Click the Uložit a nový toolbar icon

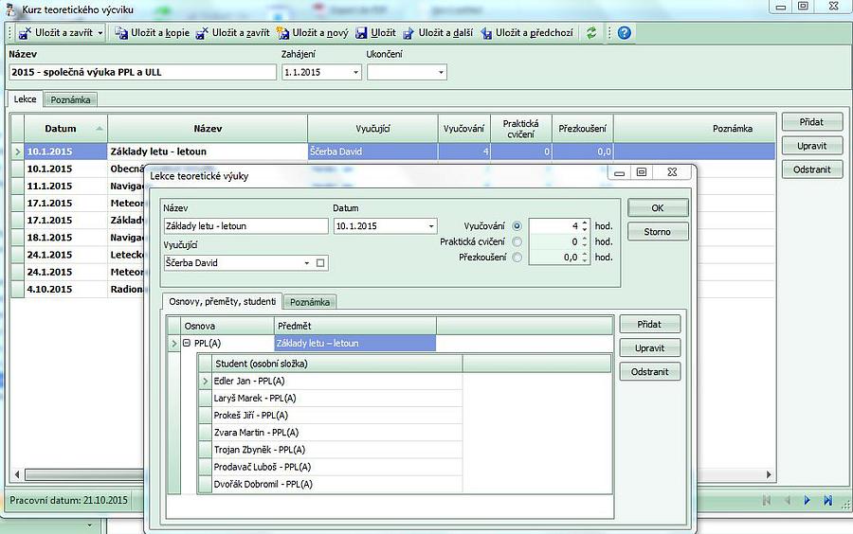tap(282, 33)
